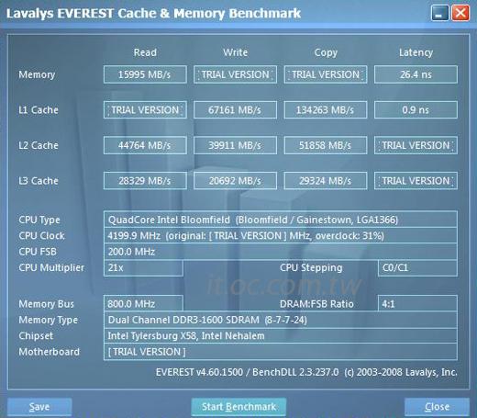This screenshot has height=418, width=477.
Task: Click the L3 Cache row label
Action: (39, 181)
